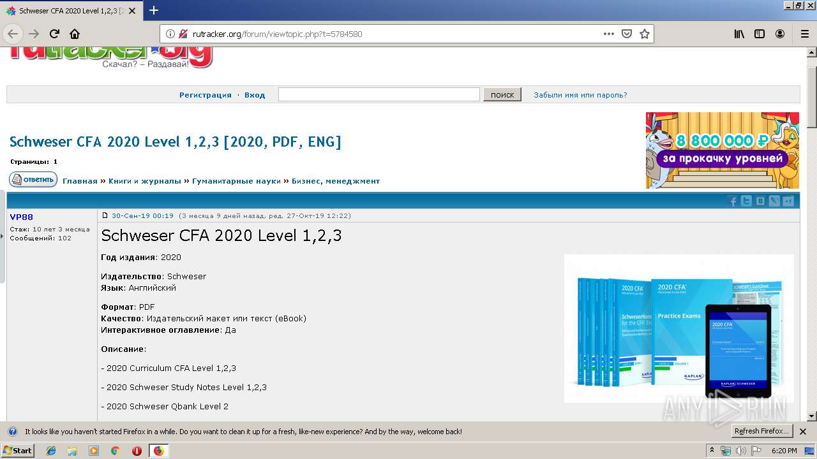Open Книги и журналы breadcrumb
817x459 pixels.
coord(145,181)
